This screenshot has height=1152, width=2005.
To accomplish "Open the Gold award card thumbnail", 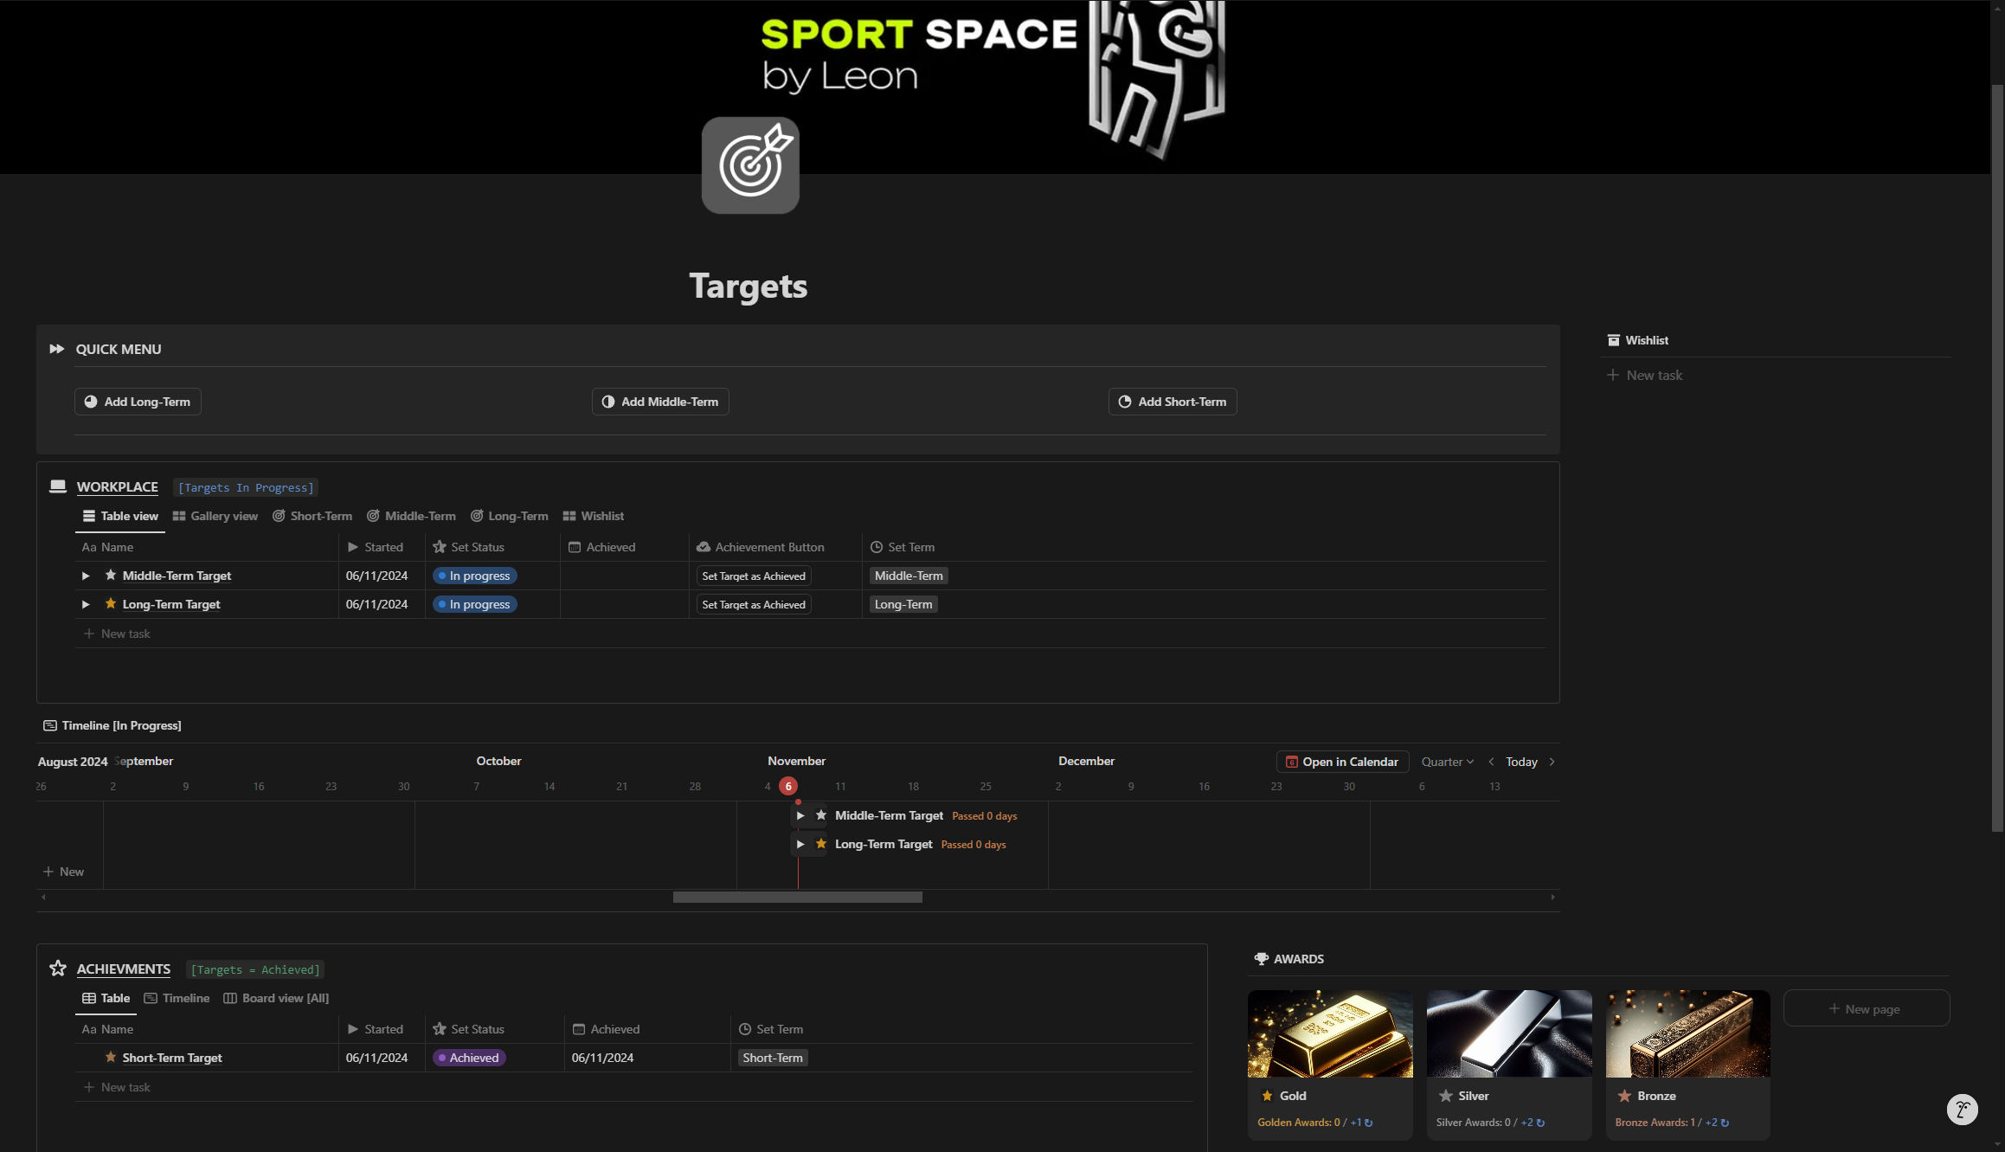I will point(1330,1034).
